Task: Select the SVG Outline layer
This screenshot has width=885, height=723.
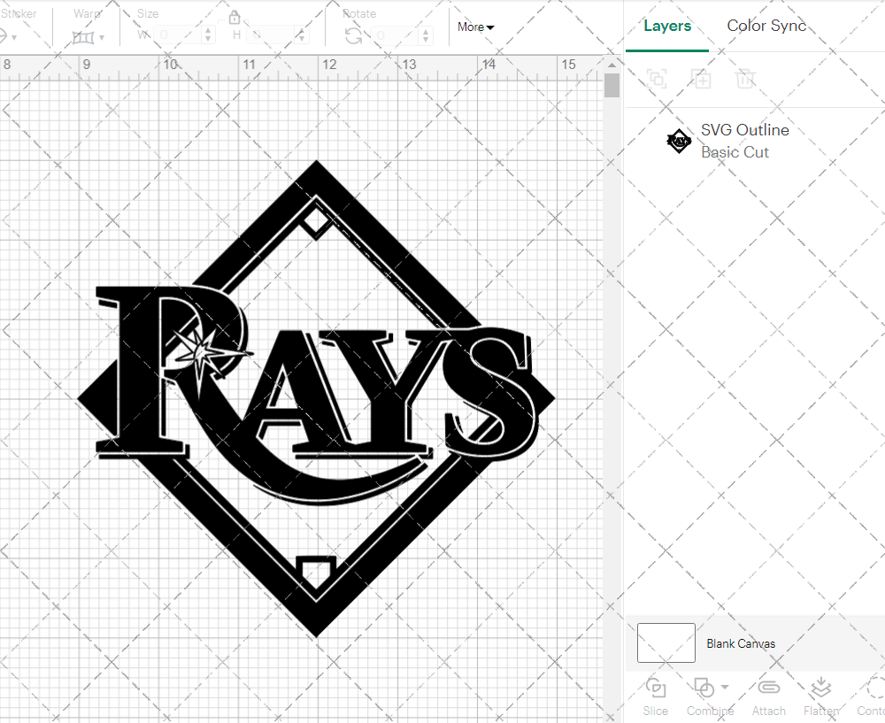Action: click(744, 141)
